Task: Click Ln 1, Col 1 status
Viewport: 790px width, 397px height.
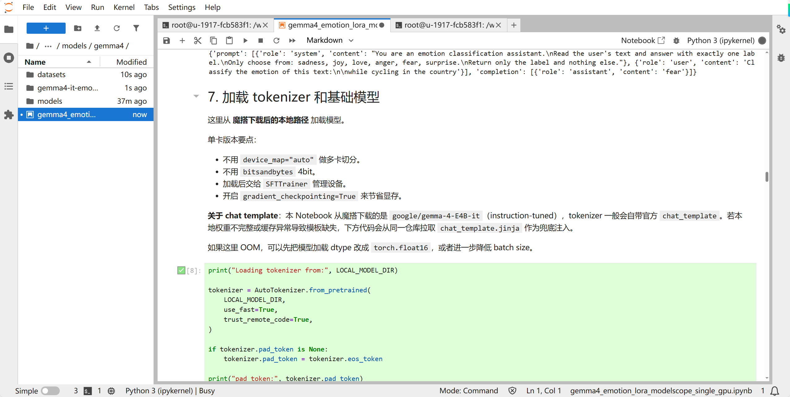Action: coord(544,391)
